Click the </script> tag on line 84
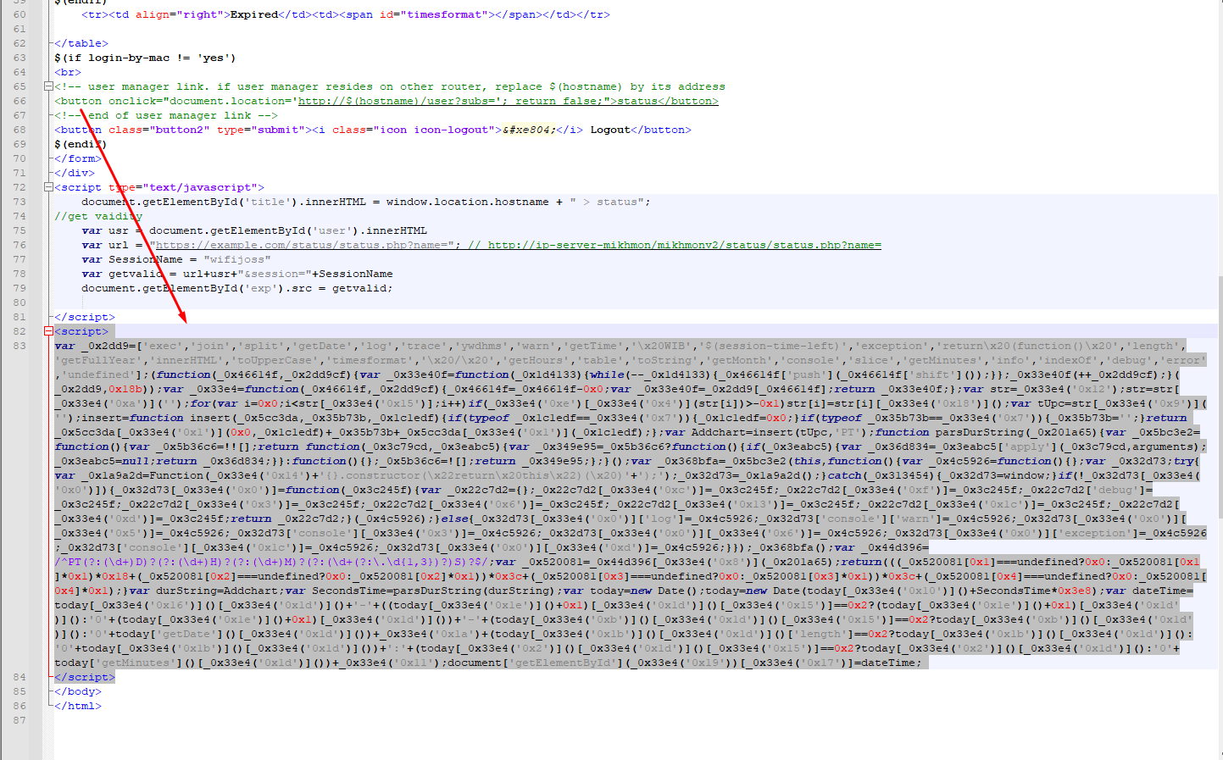 pyautogui.click(x=85, y=677)
